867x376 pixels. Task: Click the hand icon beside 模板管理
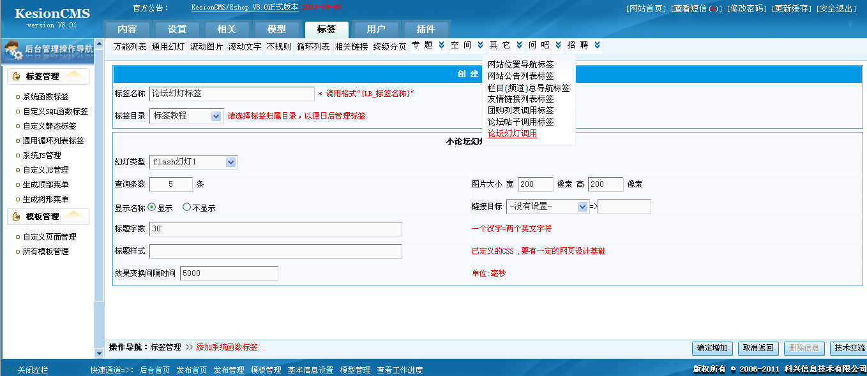click(17, 217)
